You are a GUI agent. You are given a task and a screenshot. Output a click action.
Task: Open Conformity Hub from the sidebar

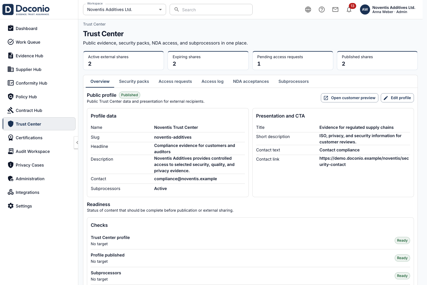pos(39,83)
